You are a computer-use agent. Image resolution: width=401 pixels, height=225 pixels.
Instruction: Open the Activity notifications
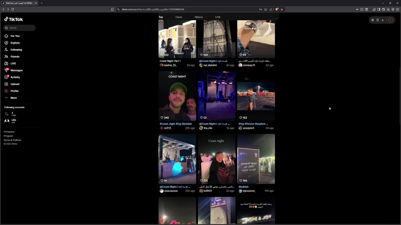click(x=13, y=77)
